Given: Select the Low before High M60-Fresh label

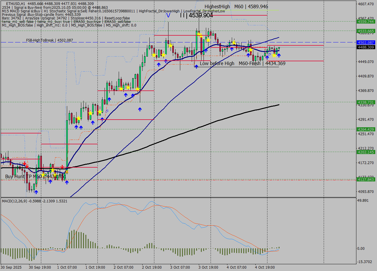Looking at the screenshot, I should (x=242, y=63).
